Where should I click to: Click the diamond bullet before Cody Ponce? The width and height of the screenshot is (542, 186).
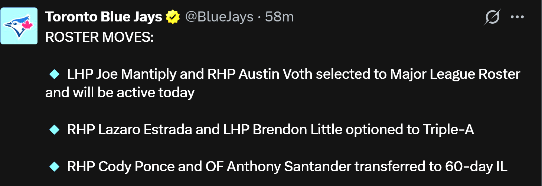pyautogui.click(x=54, y=166)
